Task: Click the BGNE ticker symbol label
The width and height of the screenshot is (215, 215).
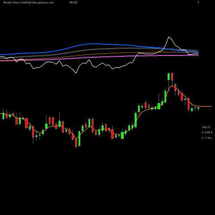Action: pos(73,3)
